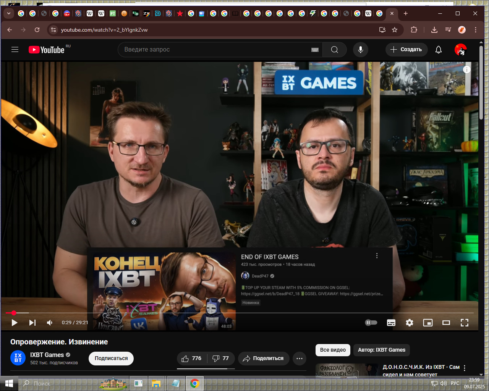
Task: Focus the Введите запрос search field
Action: pyautogui.click(x=215, y=50)
